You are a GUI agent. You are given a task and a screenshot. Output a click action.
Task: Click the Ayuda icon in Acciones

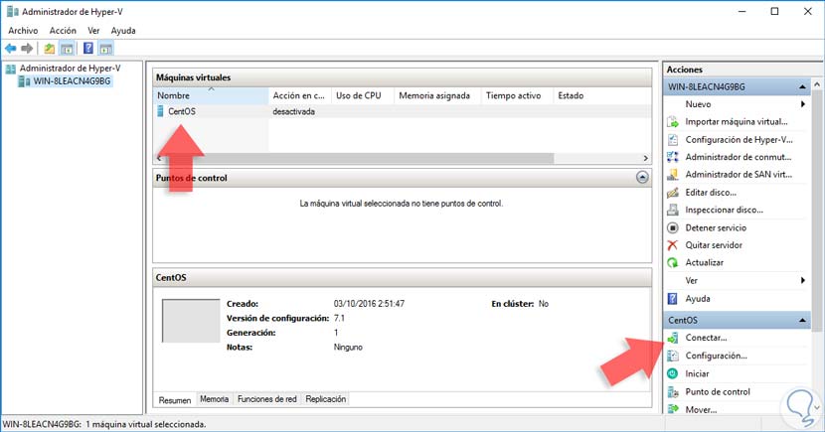tap(672, 299)
